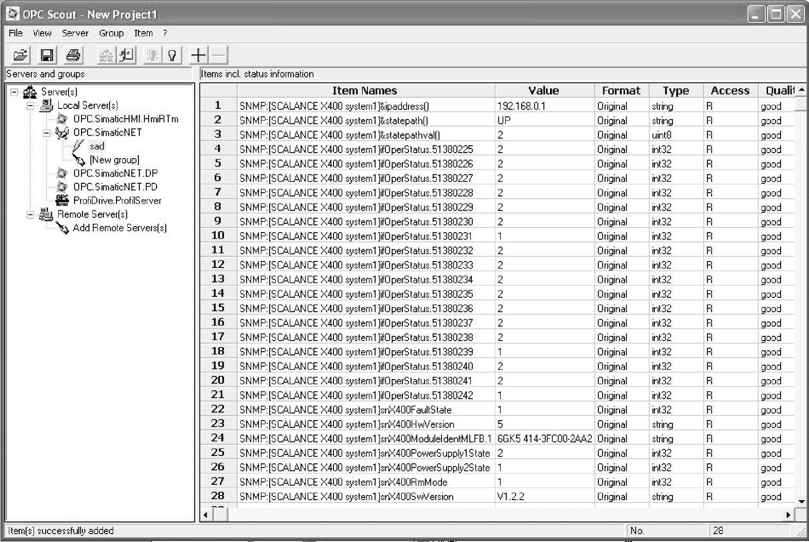
Task: Click the Value column header
Action: point(545,91)
